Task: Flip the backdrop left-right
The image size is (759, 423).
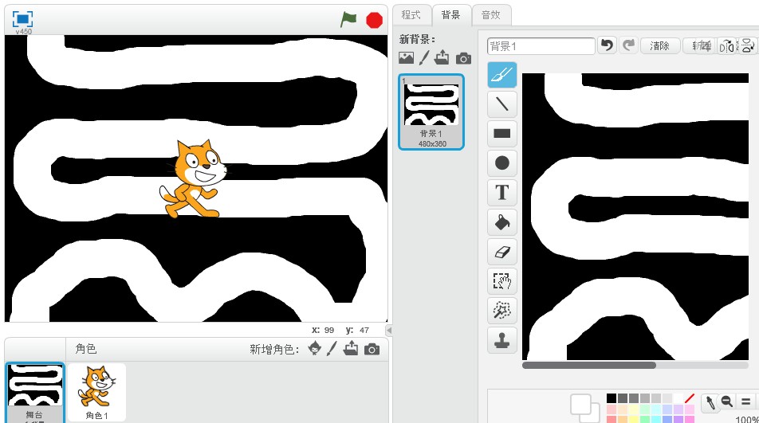Action: 726,46
